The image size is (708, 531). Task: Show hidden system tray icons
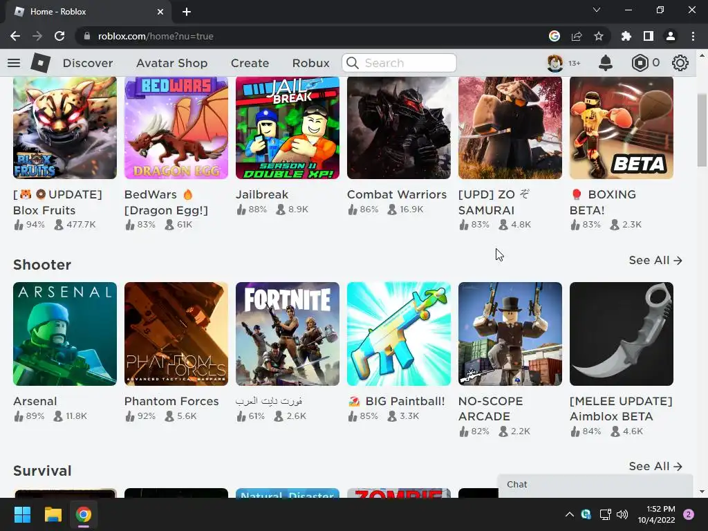pos(570,514)
